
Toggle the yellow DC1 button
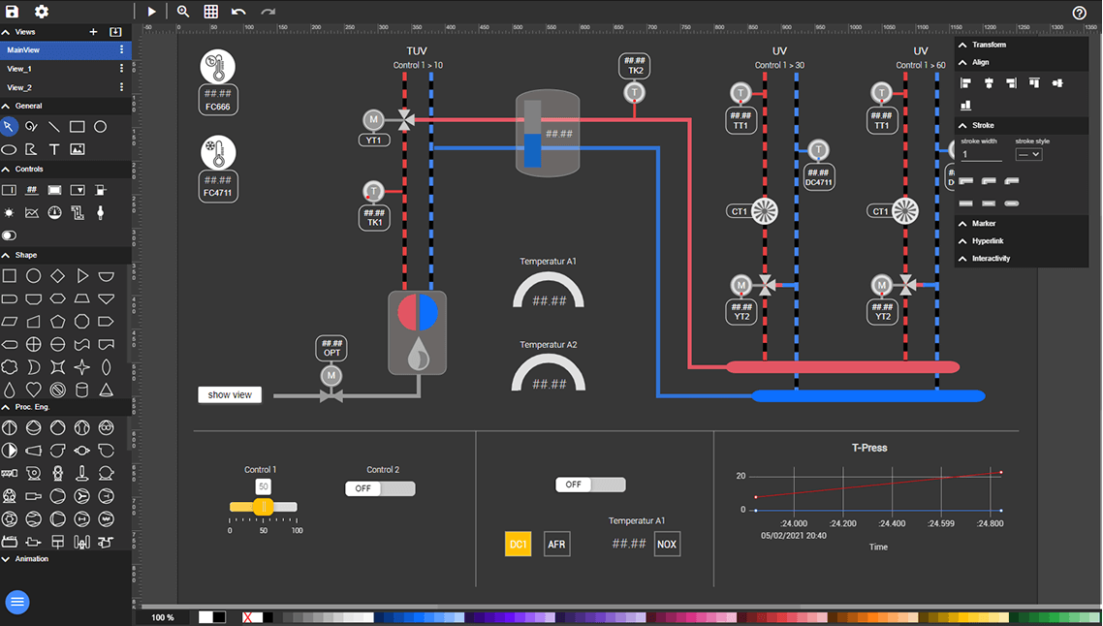(519, 545)
